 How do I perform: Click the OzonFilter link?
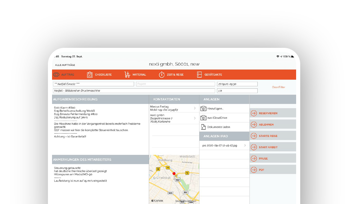click(278, 87)
